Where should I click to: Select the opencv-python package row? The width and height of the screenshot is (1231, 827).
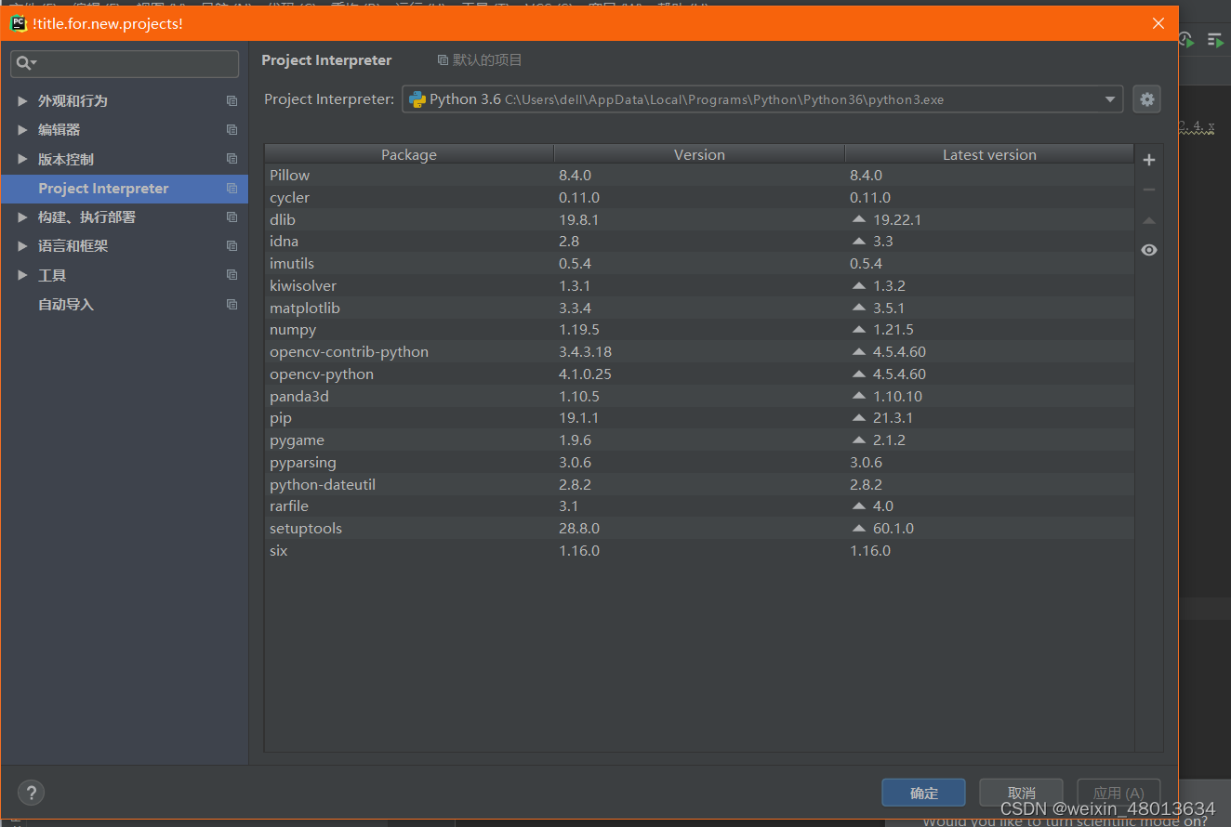(x=699, y=374)
